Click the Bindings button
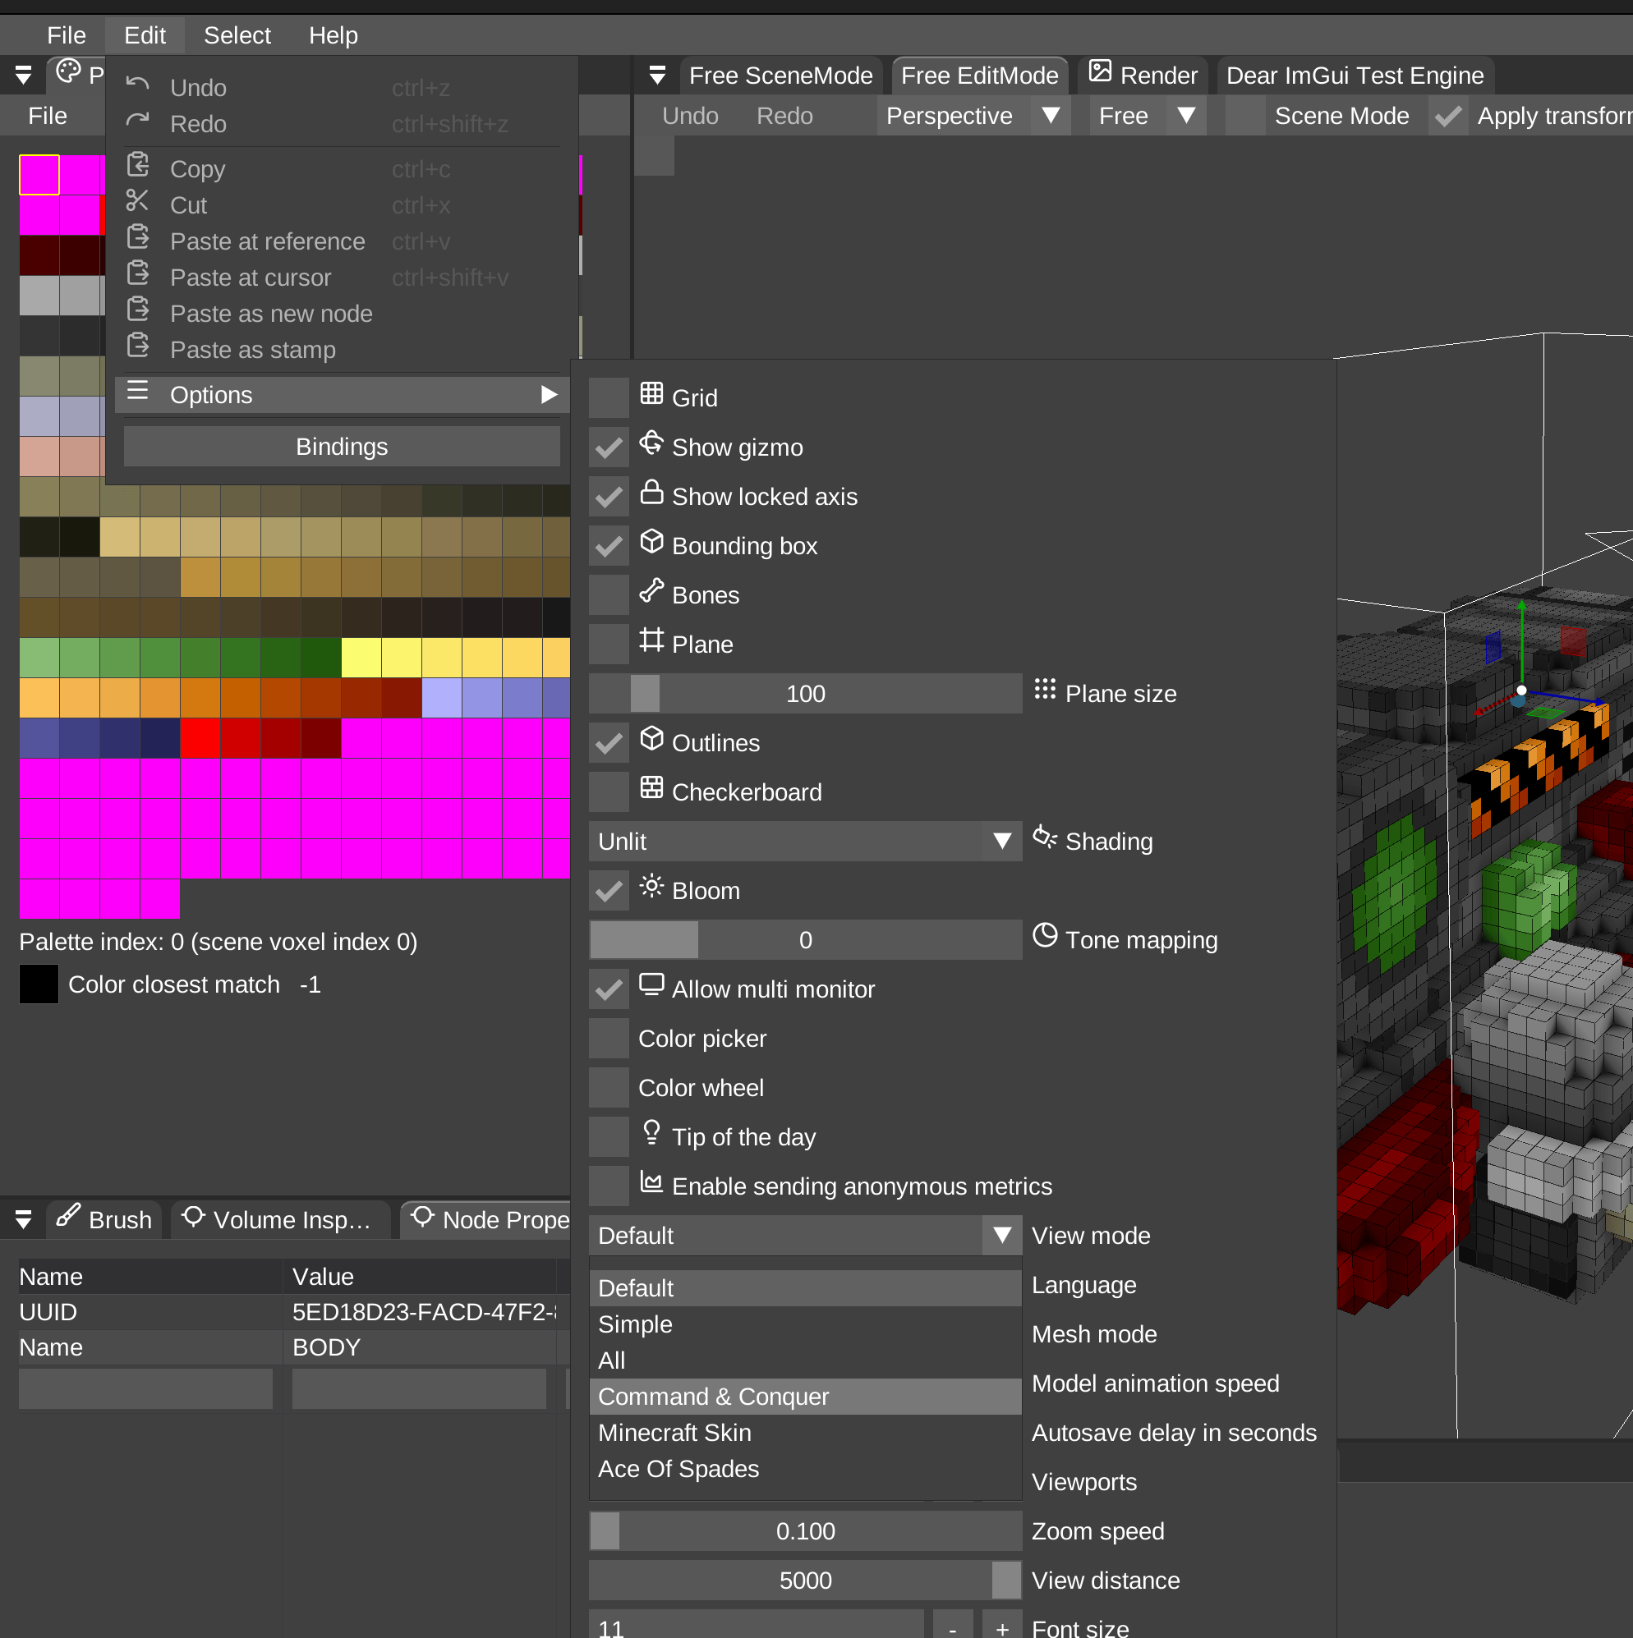This screenshot has height=1638, width=1633. [x=341, y=446]
